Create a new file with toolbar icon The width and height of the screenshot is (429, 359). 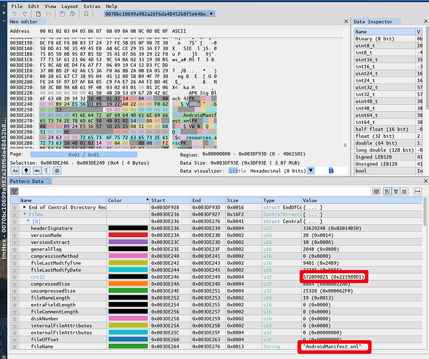38,14
